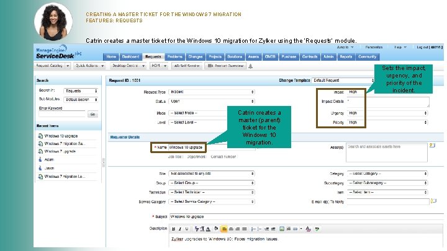
Task: Open Request Type dropdown
Action: (212, 92)
